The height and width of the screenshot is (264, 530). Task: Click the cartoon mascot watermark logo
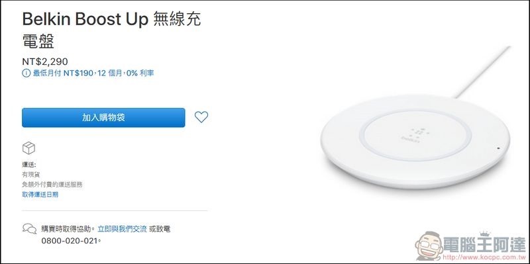point(429,245)
